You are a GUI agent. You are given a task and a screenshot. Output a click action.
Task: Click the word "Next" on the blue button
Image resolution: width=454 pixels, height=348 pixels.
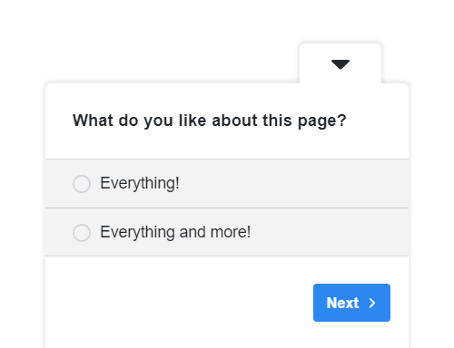click(342, 303)
